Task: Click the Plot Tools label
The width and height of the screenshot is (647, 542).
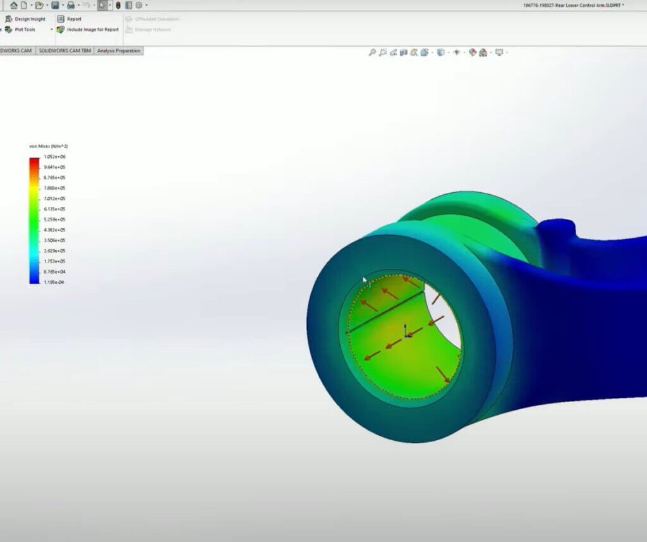Action: tap(25, 29)
